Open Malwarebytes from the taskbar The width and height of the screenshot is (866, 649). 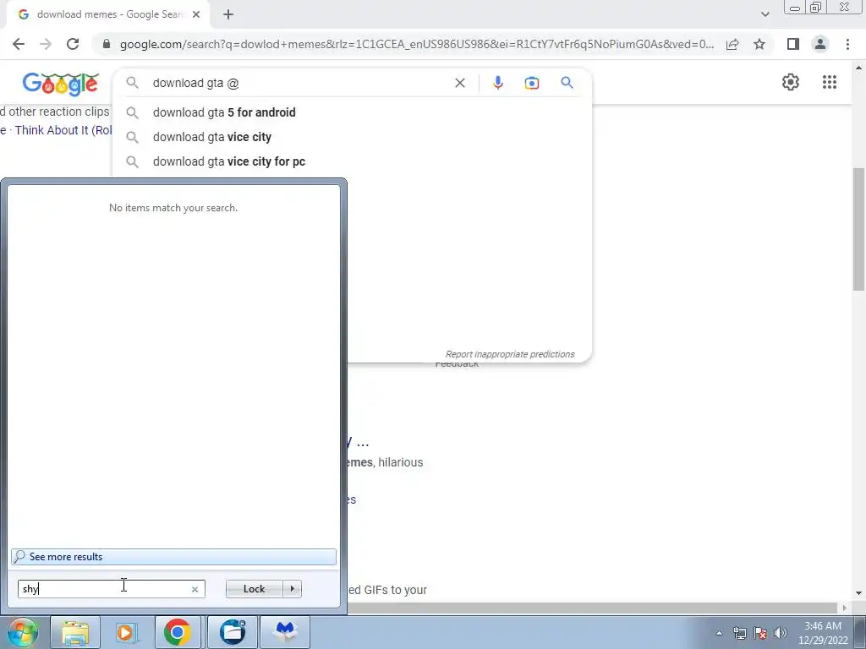[285, 632]
